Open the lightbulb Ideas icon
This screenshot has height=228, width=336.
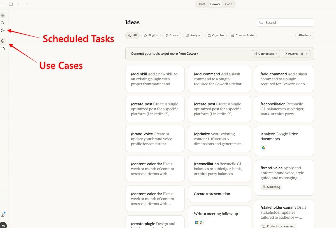click(x=3, y=41)
